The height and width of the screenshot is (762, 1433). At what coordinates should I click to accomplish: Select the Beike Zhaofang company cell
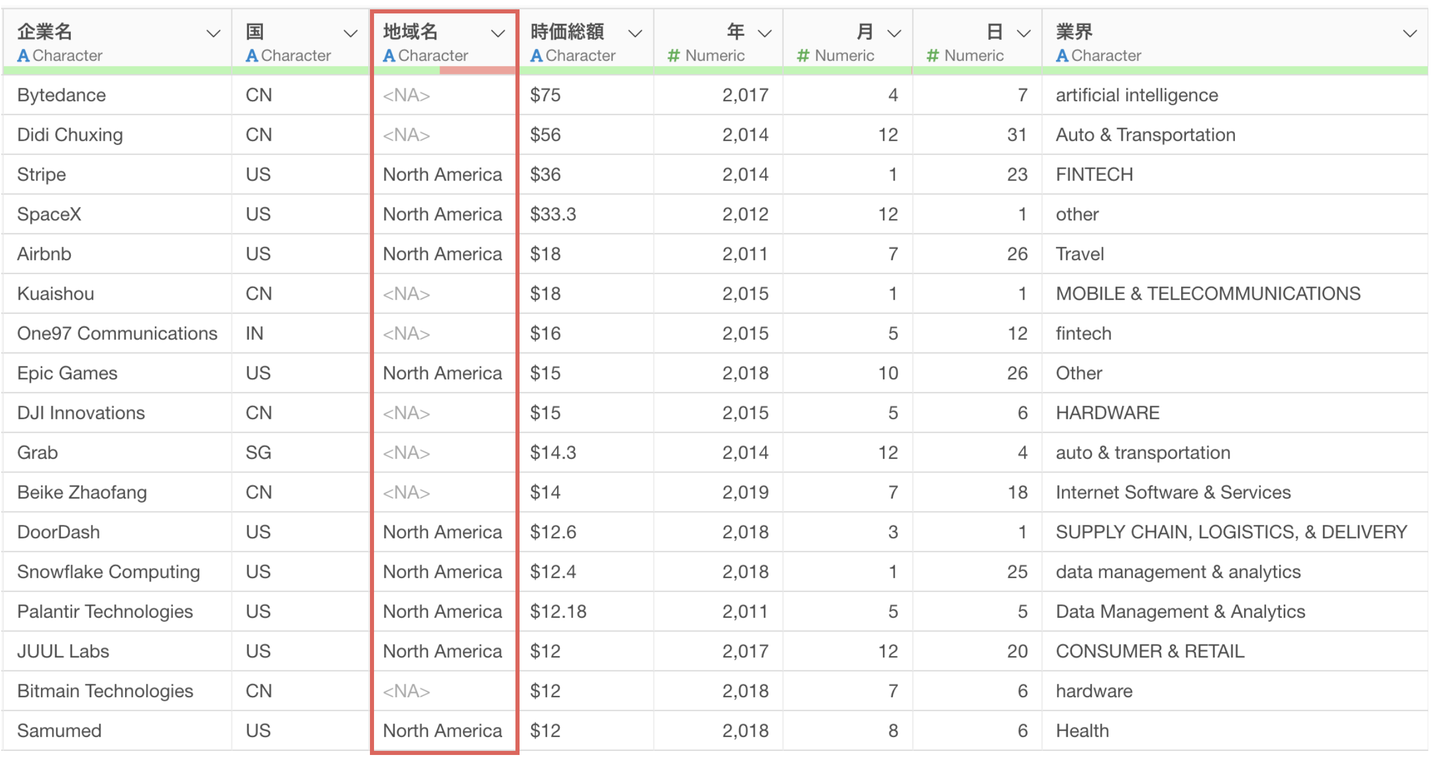(117, 492)
